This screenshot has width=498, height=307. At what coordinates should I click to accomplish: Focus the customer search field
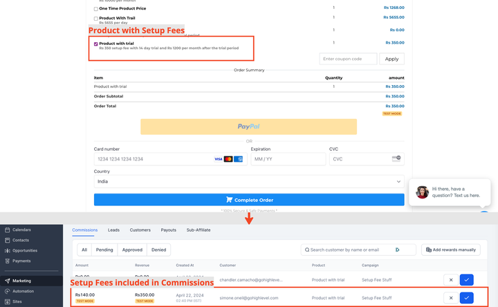pyautogui.click(x=358, y=250)
